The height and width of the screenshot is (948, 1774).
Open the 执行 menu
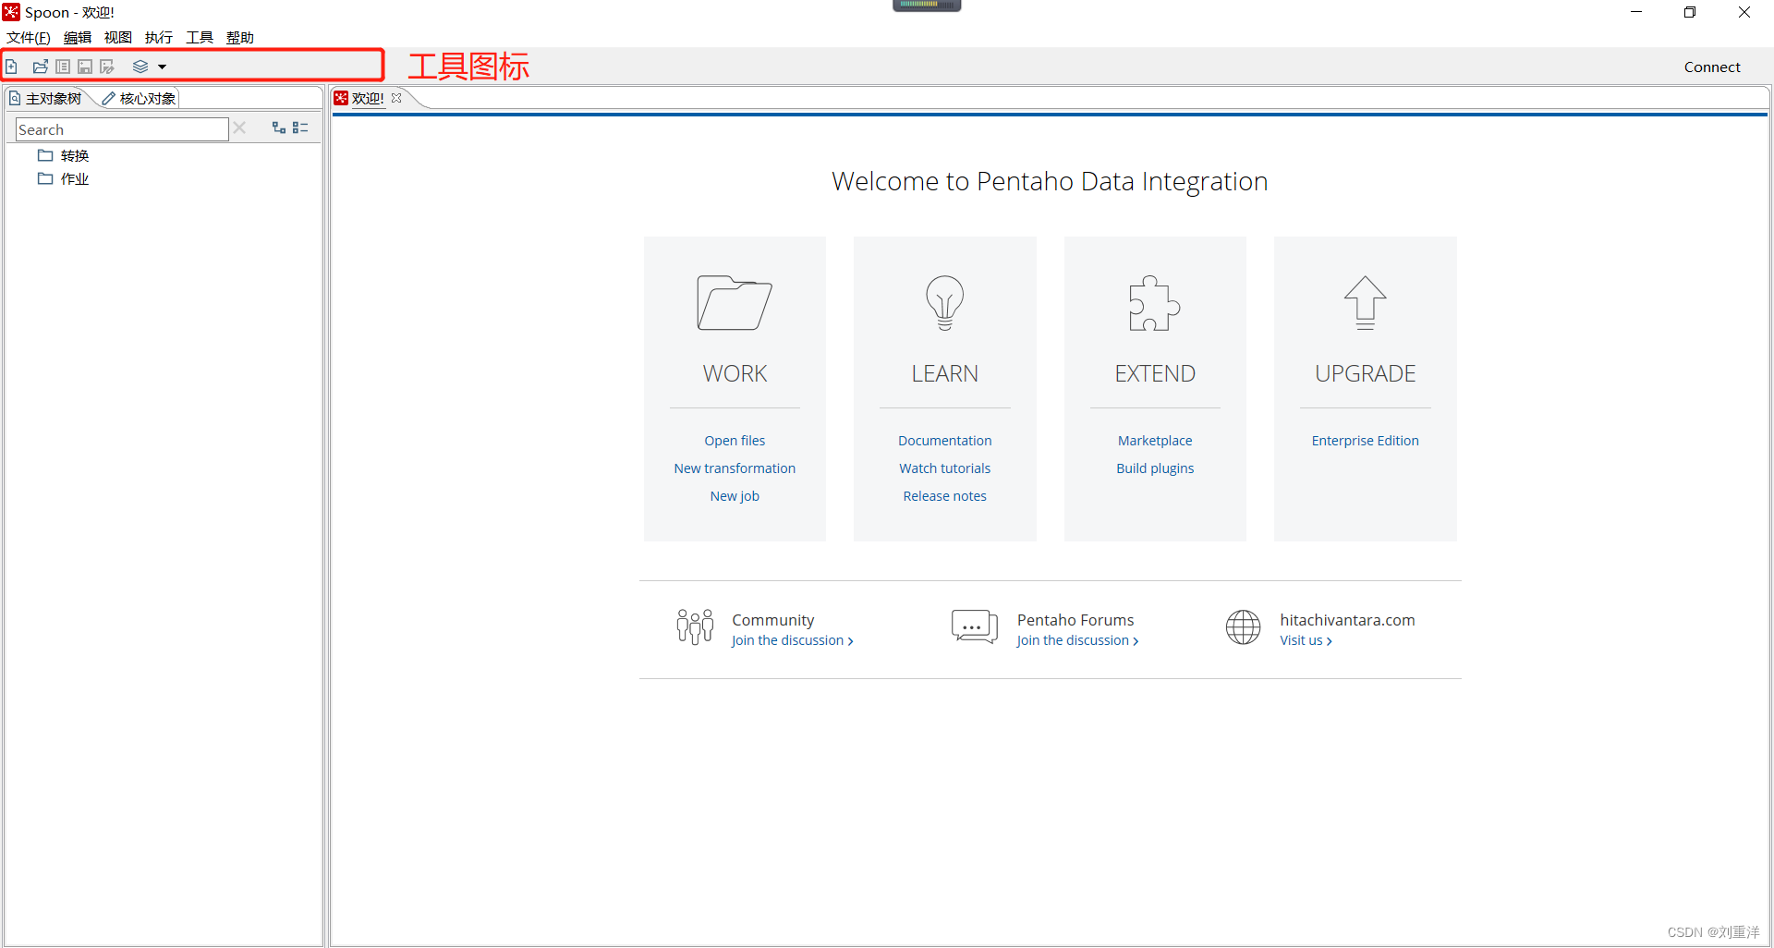coord(159,37)
